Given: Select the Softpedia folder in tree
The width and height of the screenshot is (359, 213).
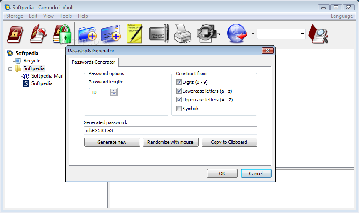Looking at the screenshot, I should (x=34, y=68).
